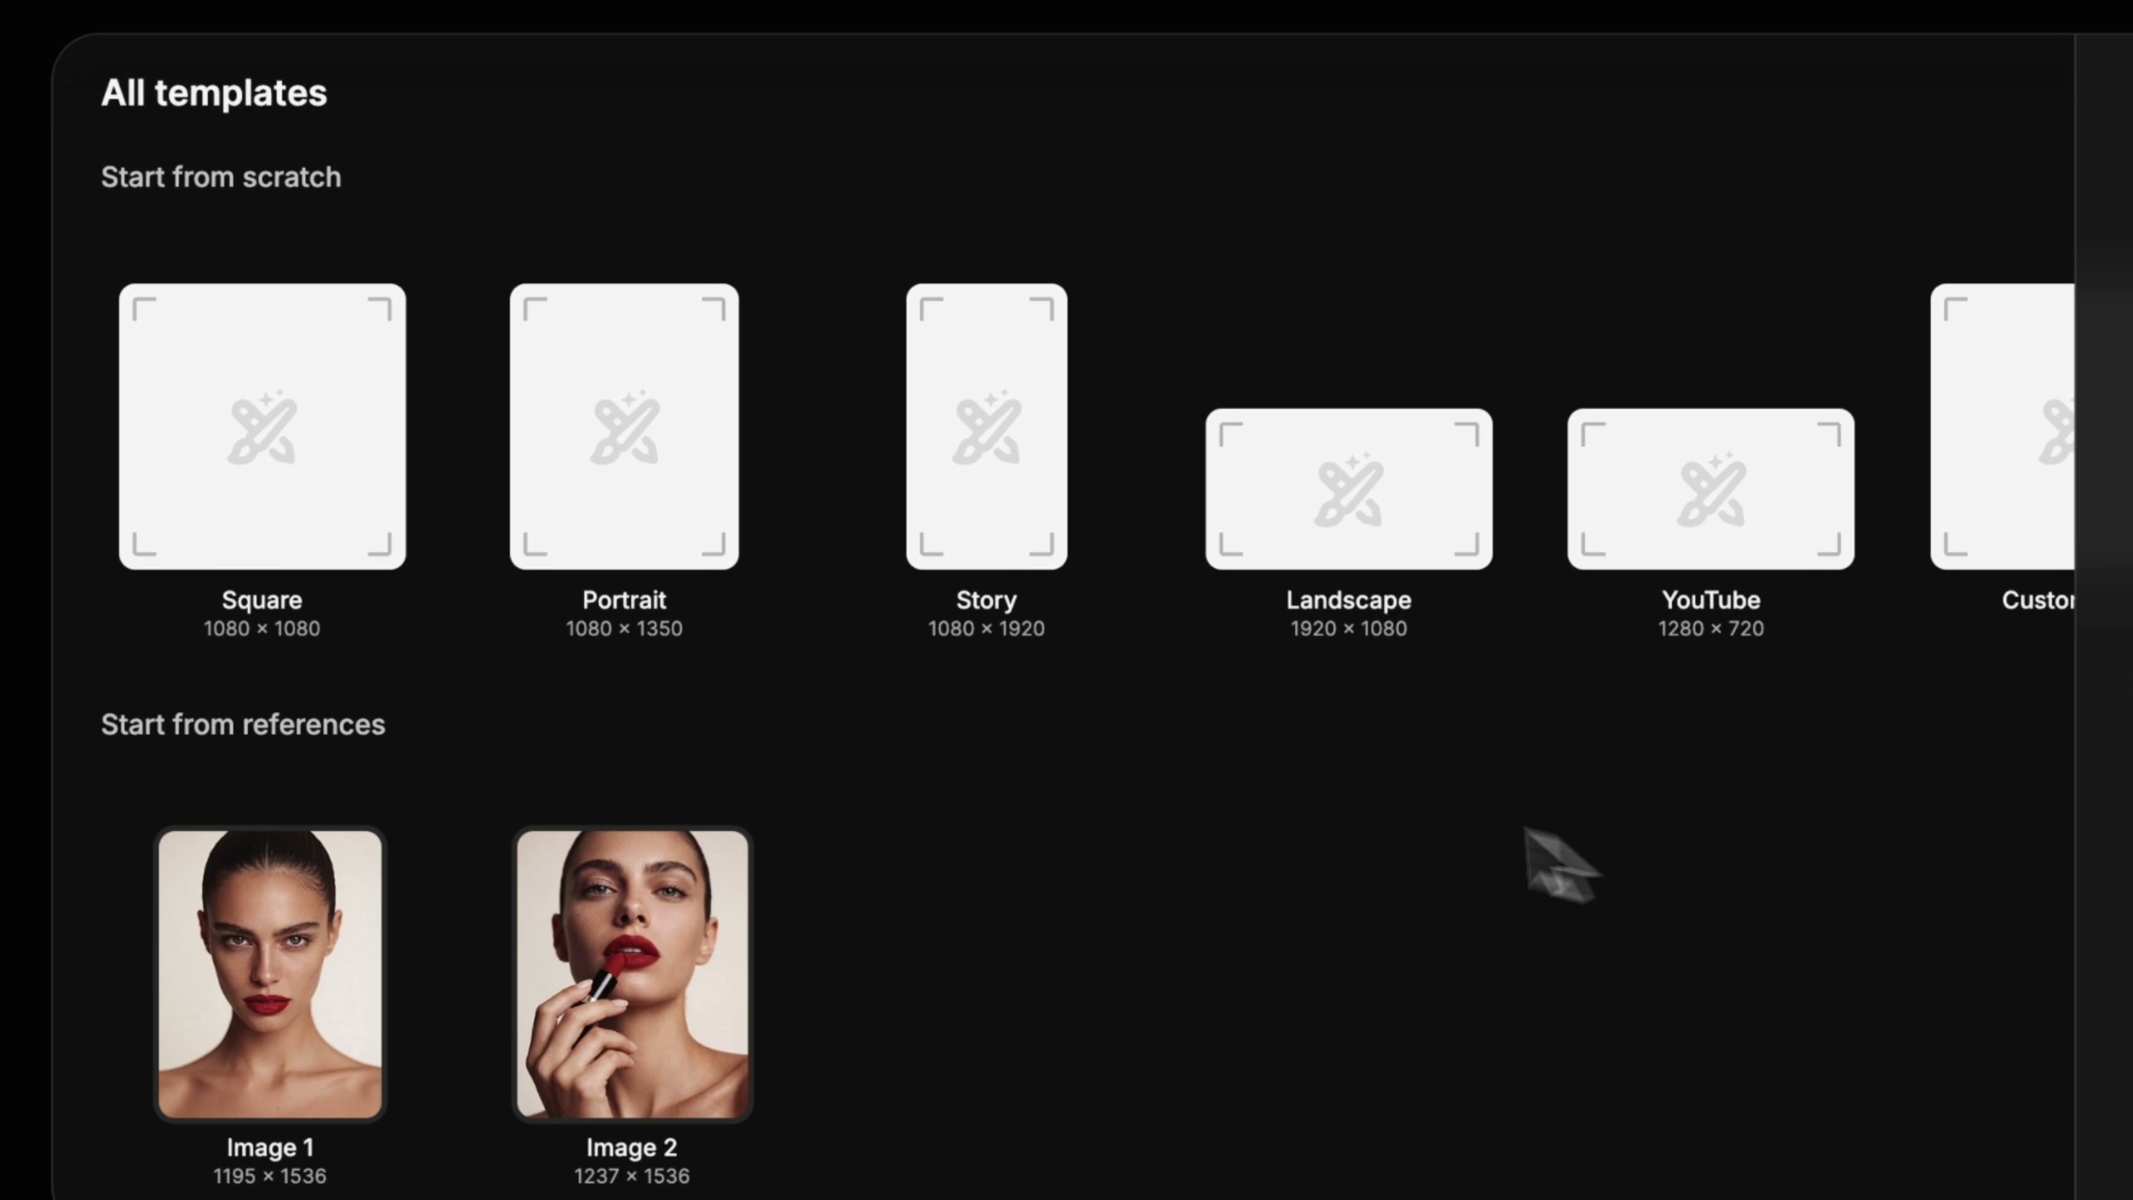This screenshot has height=1200, width=2133.
Task: Click the "1080 × 1080" dimension text
Action: click(262, 628)
